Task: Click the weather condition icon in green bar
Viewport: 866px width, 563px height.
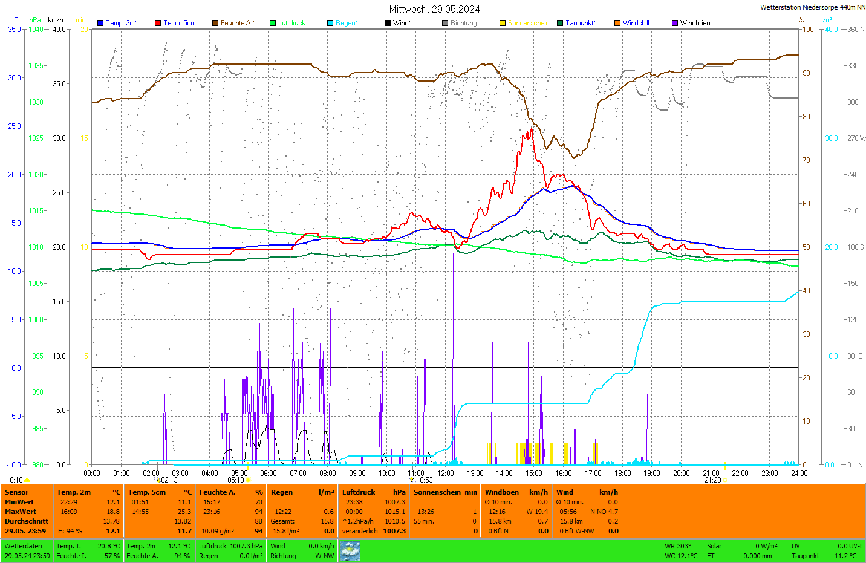Action: [x=350, y=551]
